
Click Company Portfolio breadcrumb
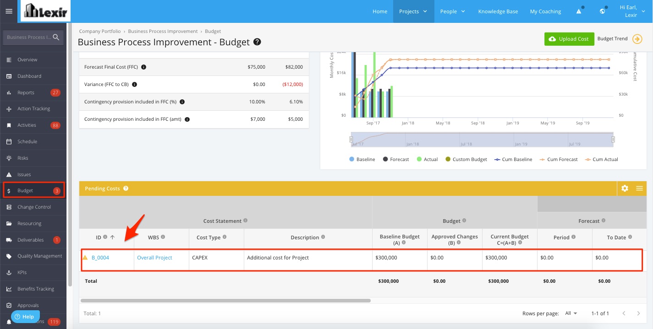(x=100, y=31)
